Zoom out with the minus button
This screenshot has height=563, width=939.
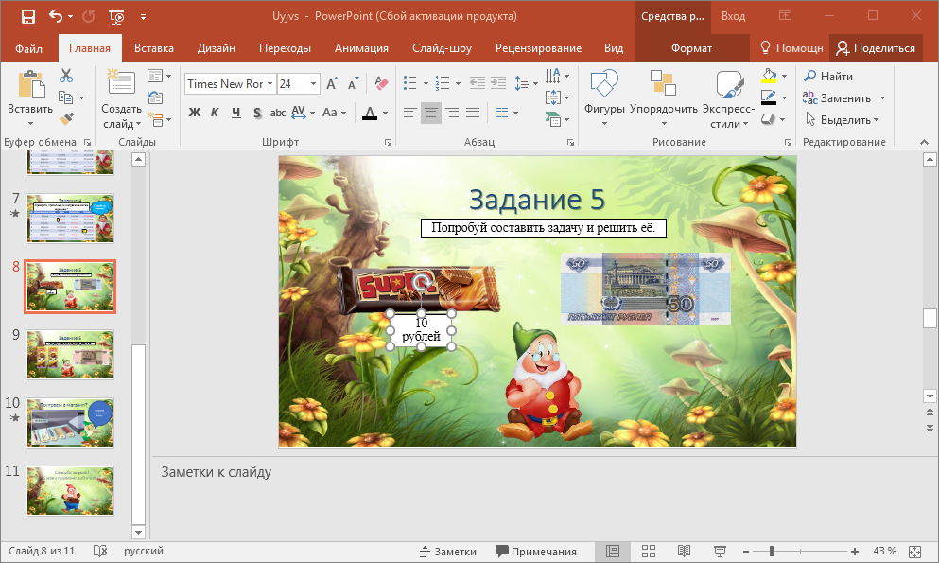[746, 551]
